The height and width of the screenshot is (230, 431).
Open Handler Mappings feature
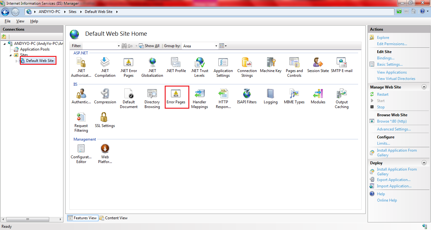point(200,99)
